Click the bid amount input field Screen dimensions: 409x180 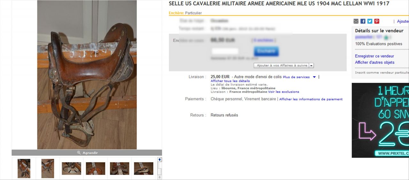225,51
